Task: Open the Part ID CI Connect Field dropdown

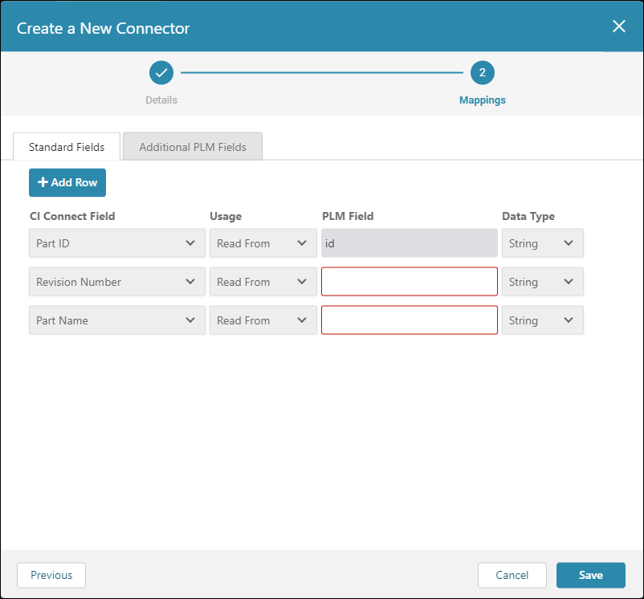Action: [x=117, y=243]
